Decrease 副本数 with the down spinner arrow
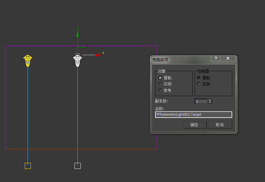 point(210,103)
